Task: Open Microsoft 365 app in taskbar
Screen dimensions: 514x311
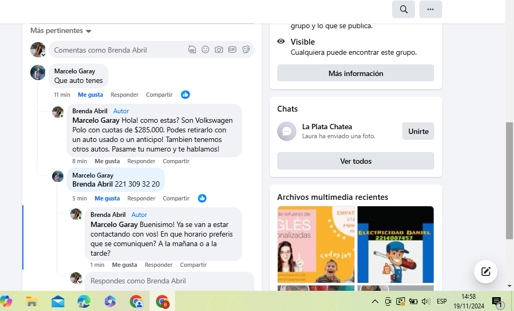Action: [110, 301]
